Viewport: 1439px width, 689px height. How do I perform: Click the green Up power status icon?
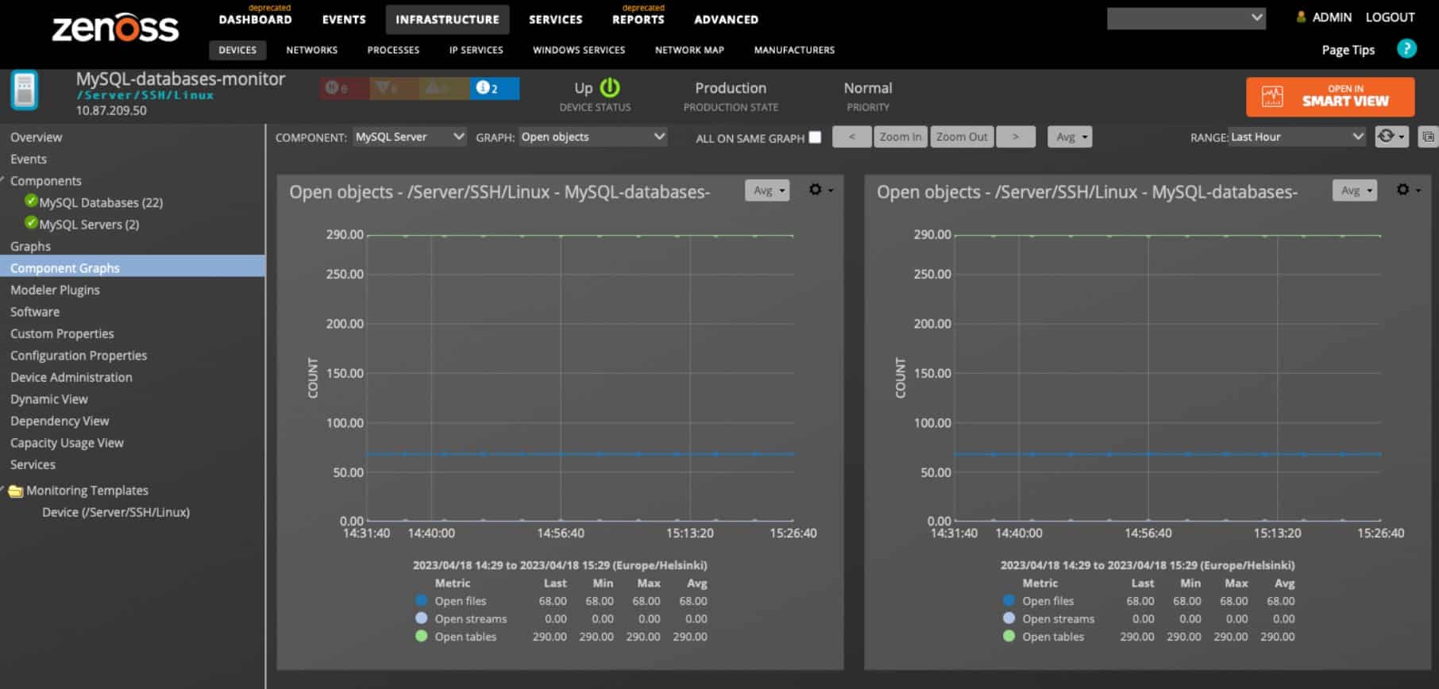coord(610,87)
